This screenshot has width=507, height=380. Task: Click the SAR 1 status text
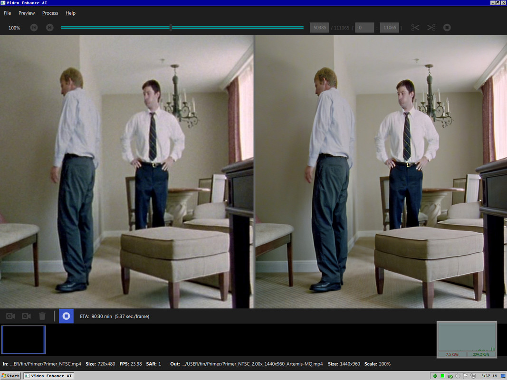click(153, 364)
